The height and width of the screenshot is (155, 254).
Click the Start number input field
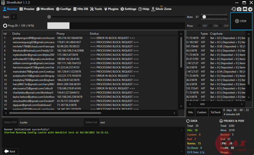coord(15,17)
